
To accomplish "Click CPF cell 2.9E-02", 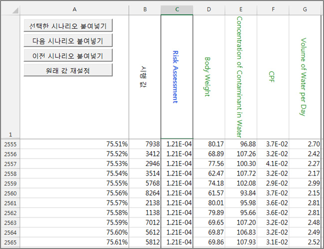I will tap(273, 183).
